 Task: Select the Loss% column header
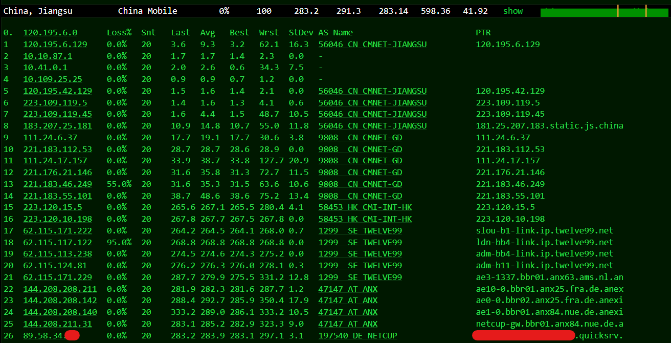[119, 33]
